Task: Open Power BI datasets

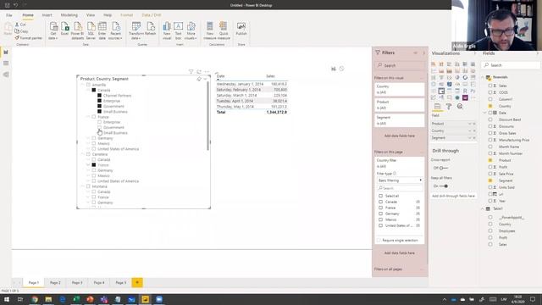Action: click(77, 30)
